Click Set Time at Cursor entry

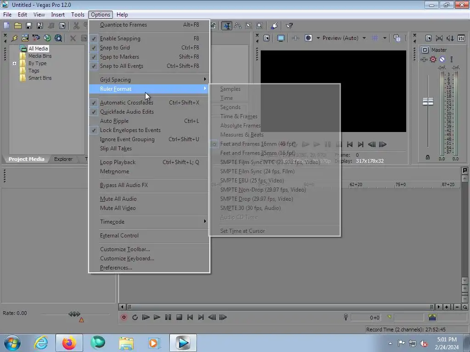click(x=275, y=231)
